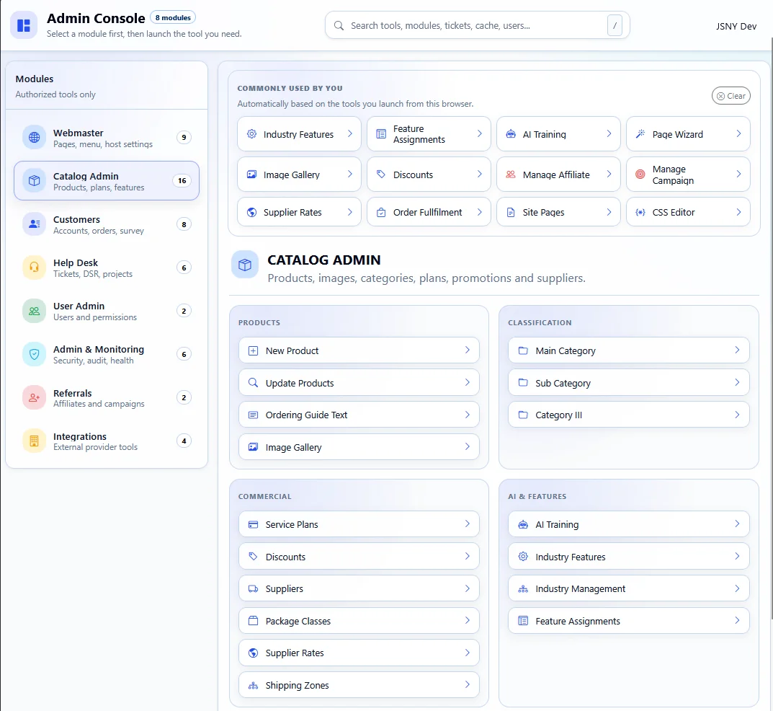This screenshot has width=773, height=711.
Task: Click the search magnifier icon in search bar
Action: (x=339, y=26)
